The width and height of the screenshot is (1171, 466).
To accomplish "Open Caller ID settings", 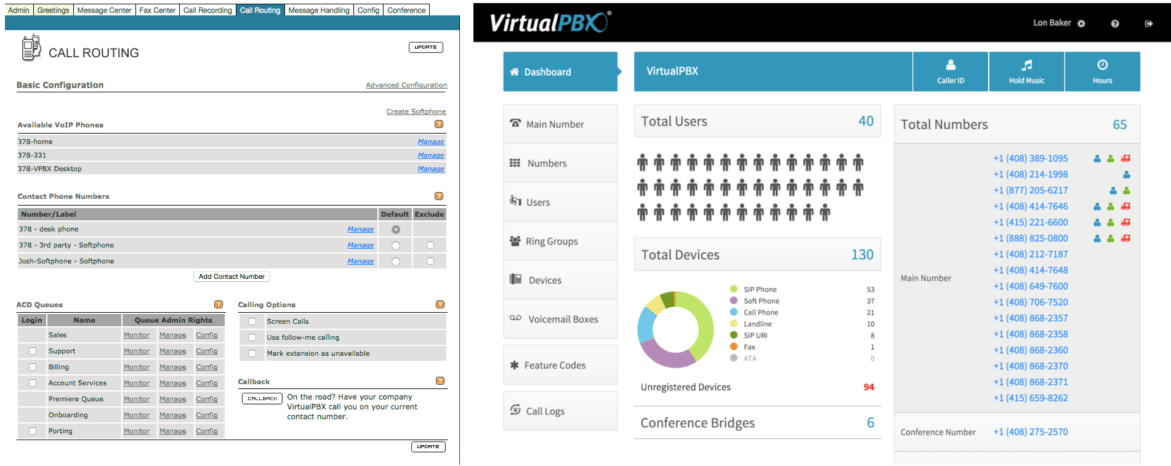I will click(951, 71).
